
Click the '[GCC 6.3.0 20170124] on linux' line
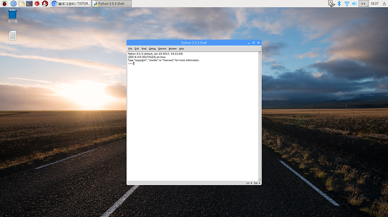[x=147, y=57]
